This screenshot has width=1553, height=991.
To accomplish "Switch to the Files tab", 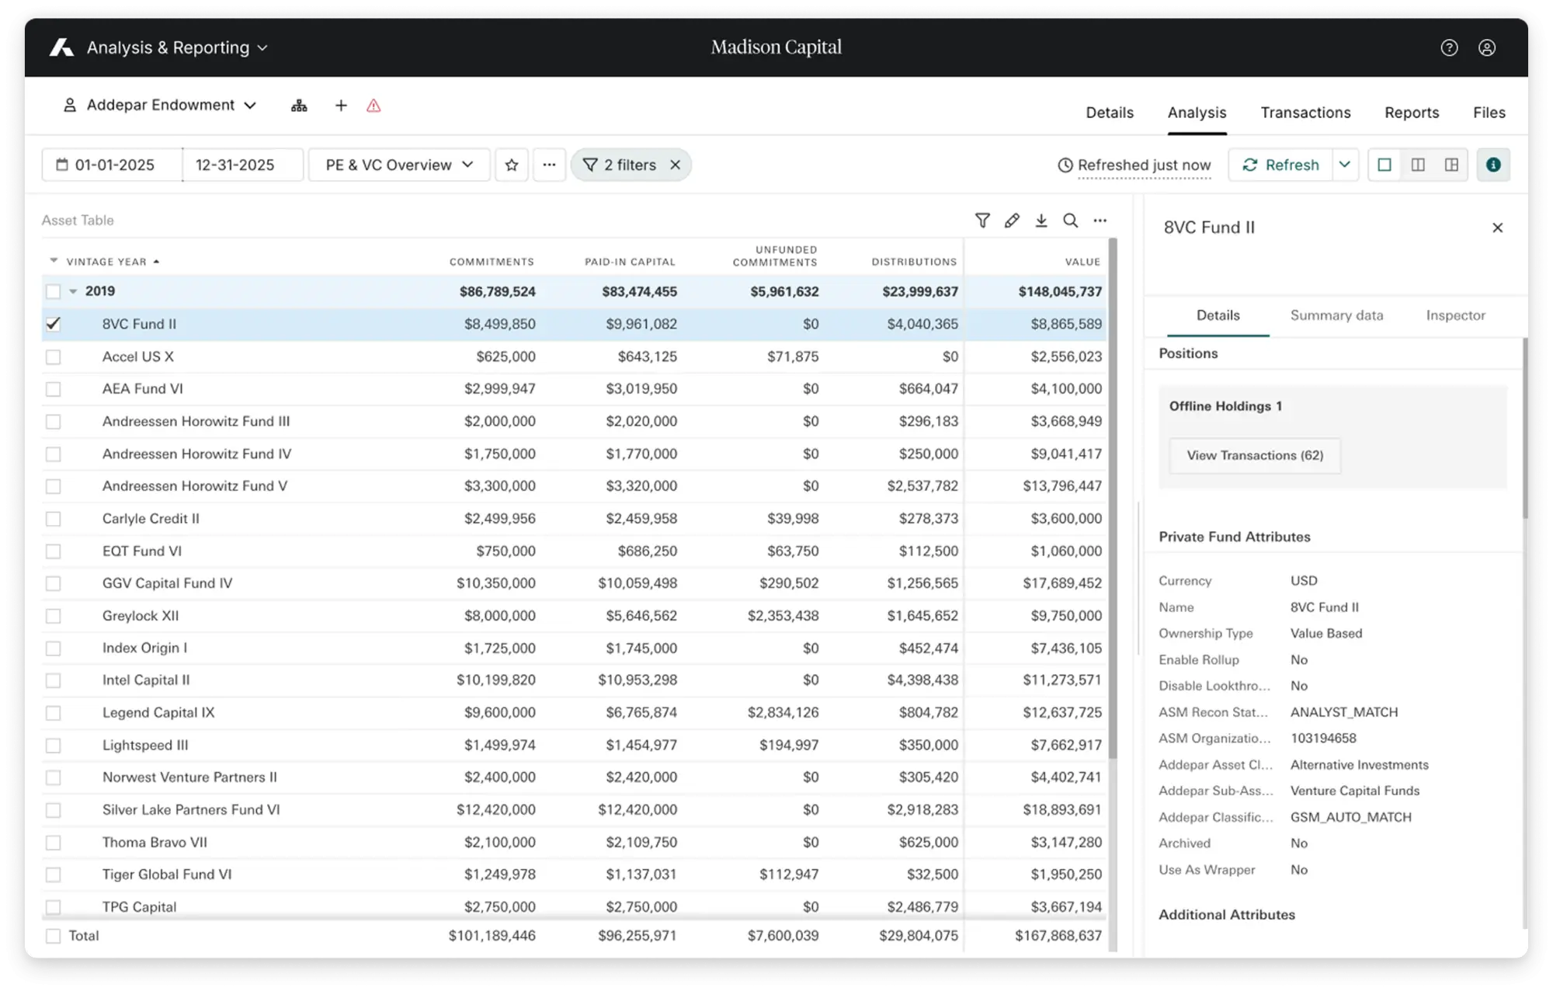I will tap(1489, 113).
